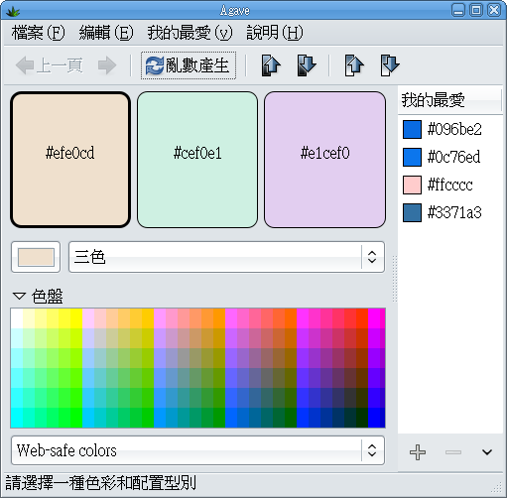Click the saturation increase up-arrow icon
The width and height of the screenshot is (507, 498).
[x=354, y=65]
